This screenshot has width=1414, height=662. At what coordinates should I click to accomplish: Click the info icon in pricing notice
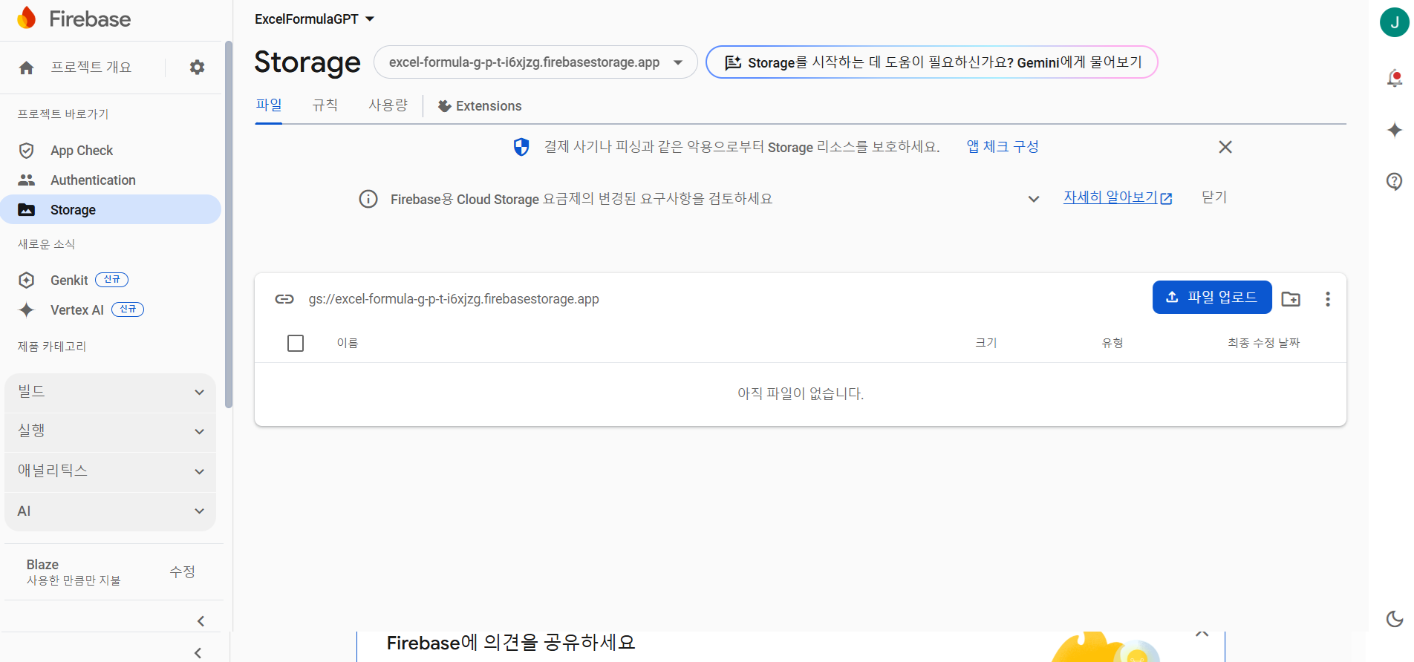368,199
